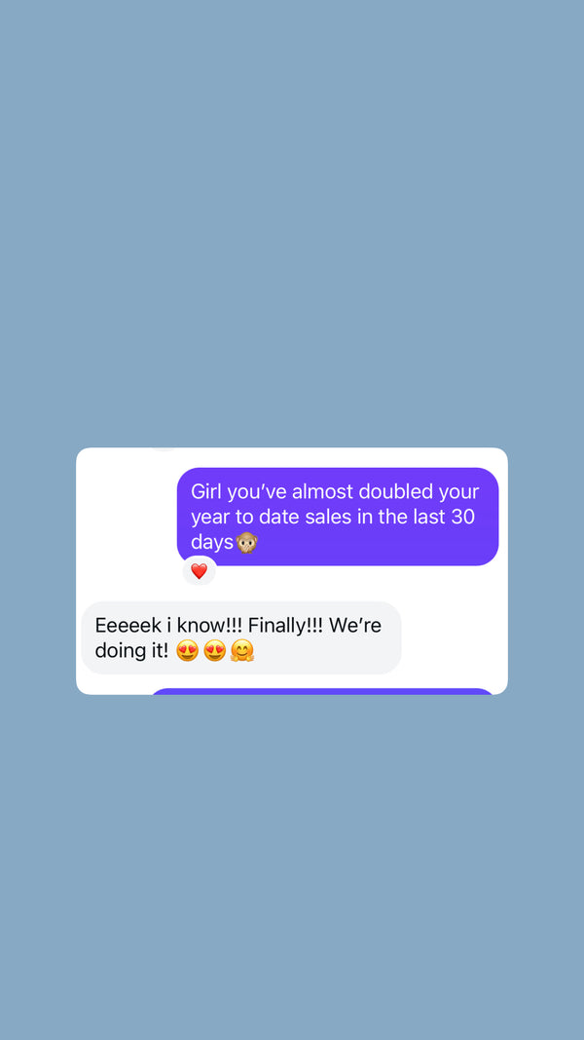Tap the word 'sales' in the purple bubble
Viewport: 584px width, 1040px height.
pyautogui.click(x=328, y=518)
